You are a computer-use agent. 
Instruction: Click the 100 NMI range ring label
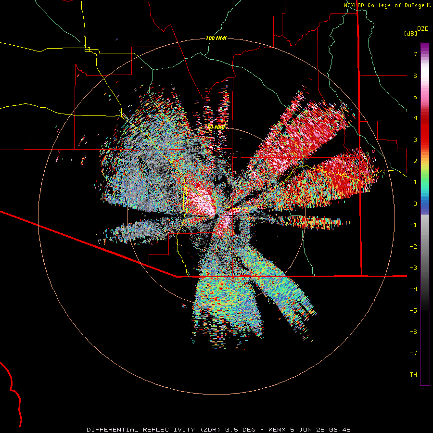(216, 38)
